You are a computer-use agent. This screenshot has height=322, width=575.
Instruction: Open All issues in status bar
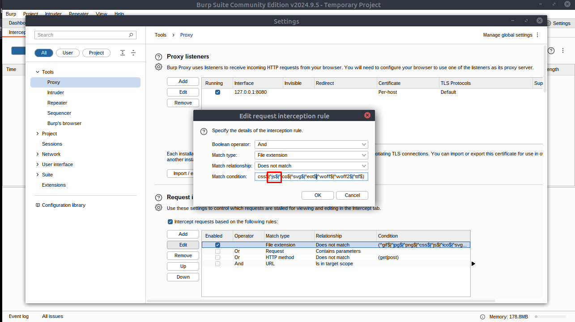coord(52,316)
